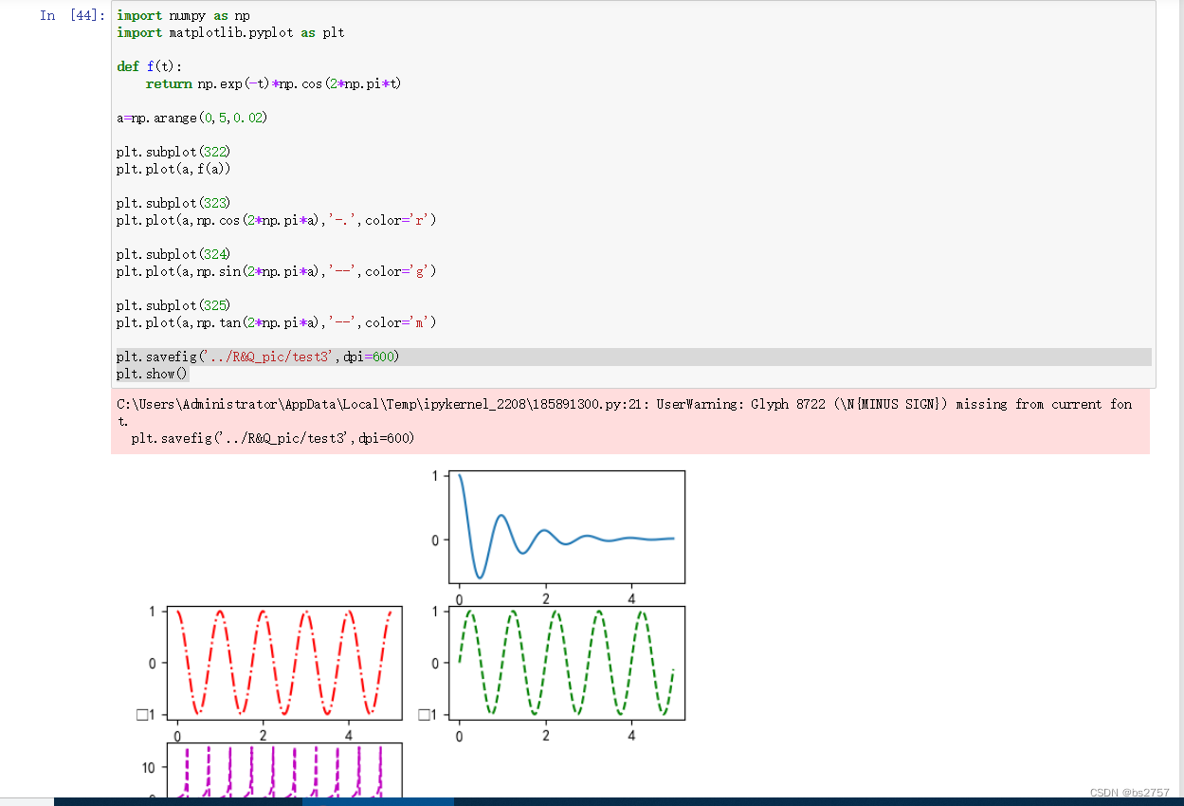
Task: Click the cos plot line with color='r'
Action: [x=277, y=220]
